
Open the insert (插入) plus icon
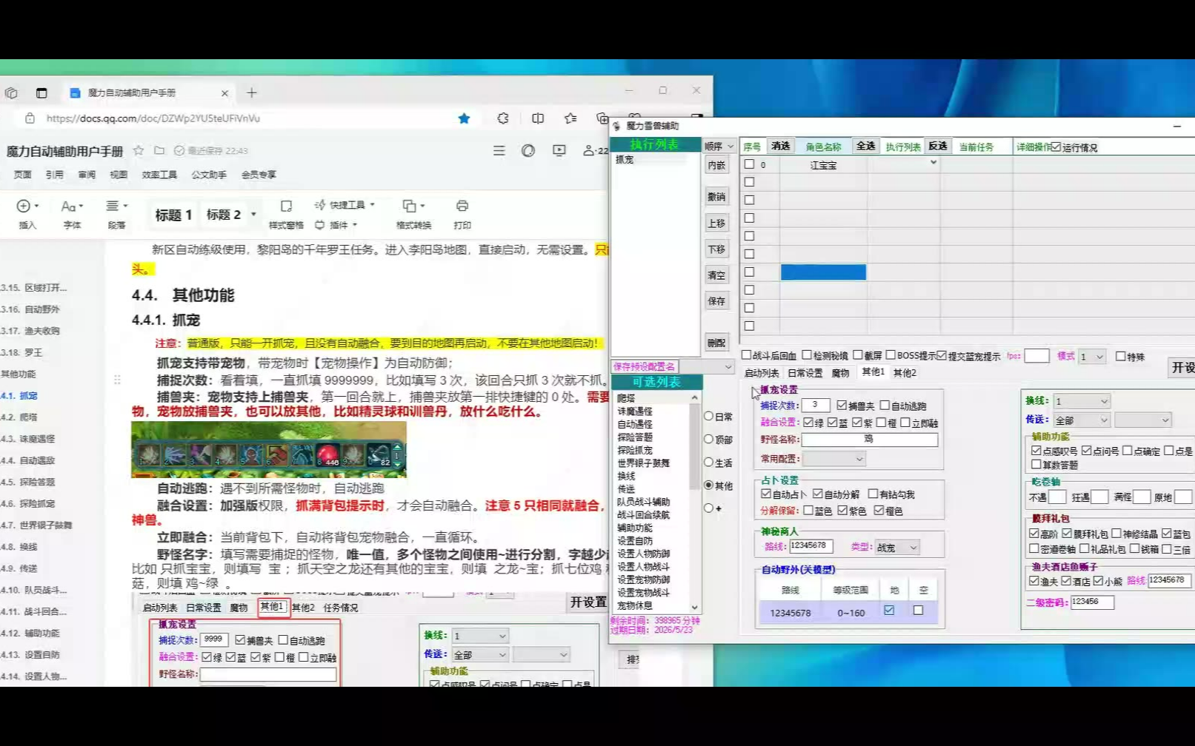[x=24, y=206]
